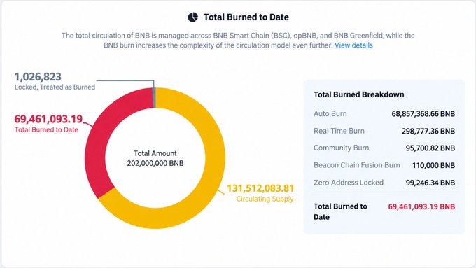Click the Auto Burn row label
This screenshot has height=268, width=476.
tap(330, 114)
